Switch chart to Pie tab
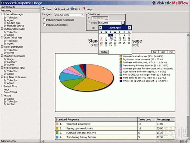 click(x=171, y=52)
